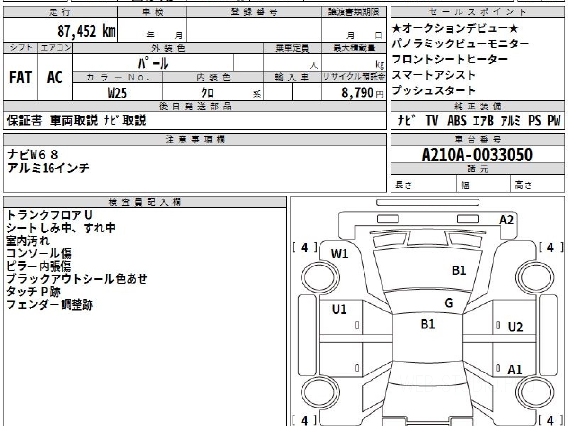Click エアB airbag equipment entry
The image size is (568, 426).
pos(483,121)
